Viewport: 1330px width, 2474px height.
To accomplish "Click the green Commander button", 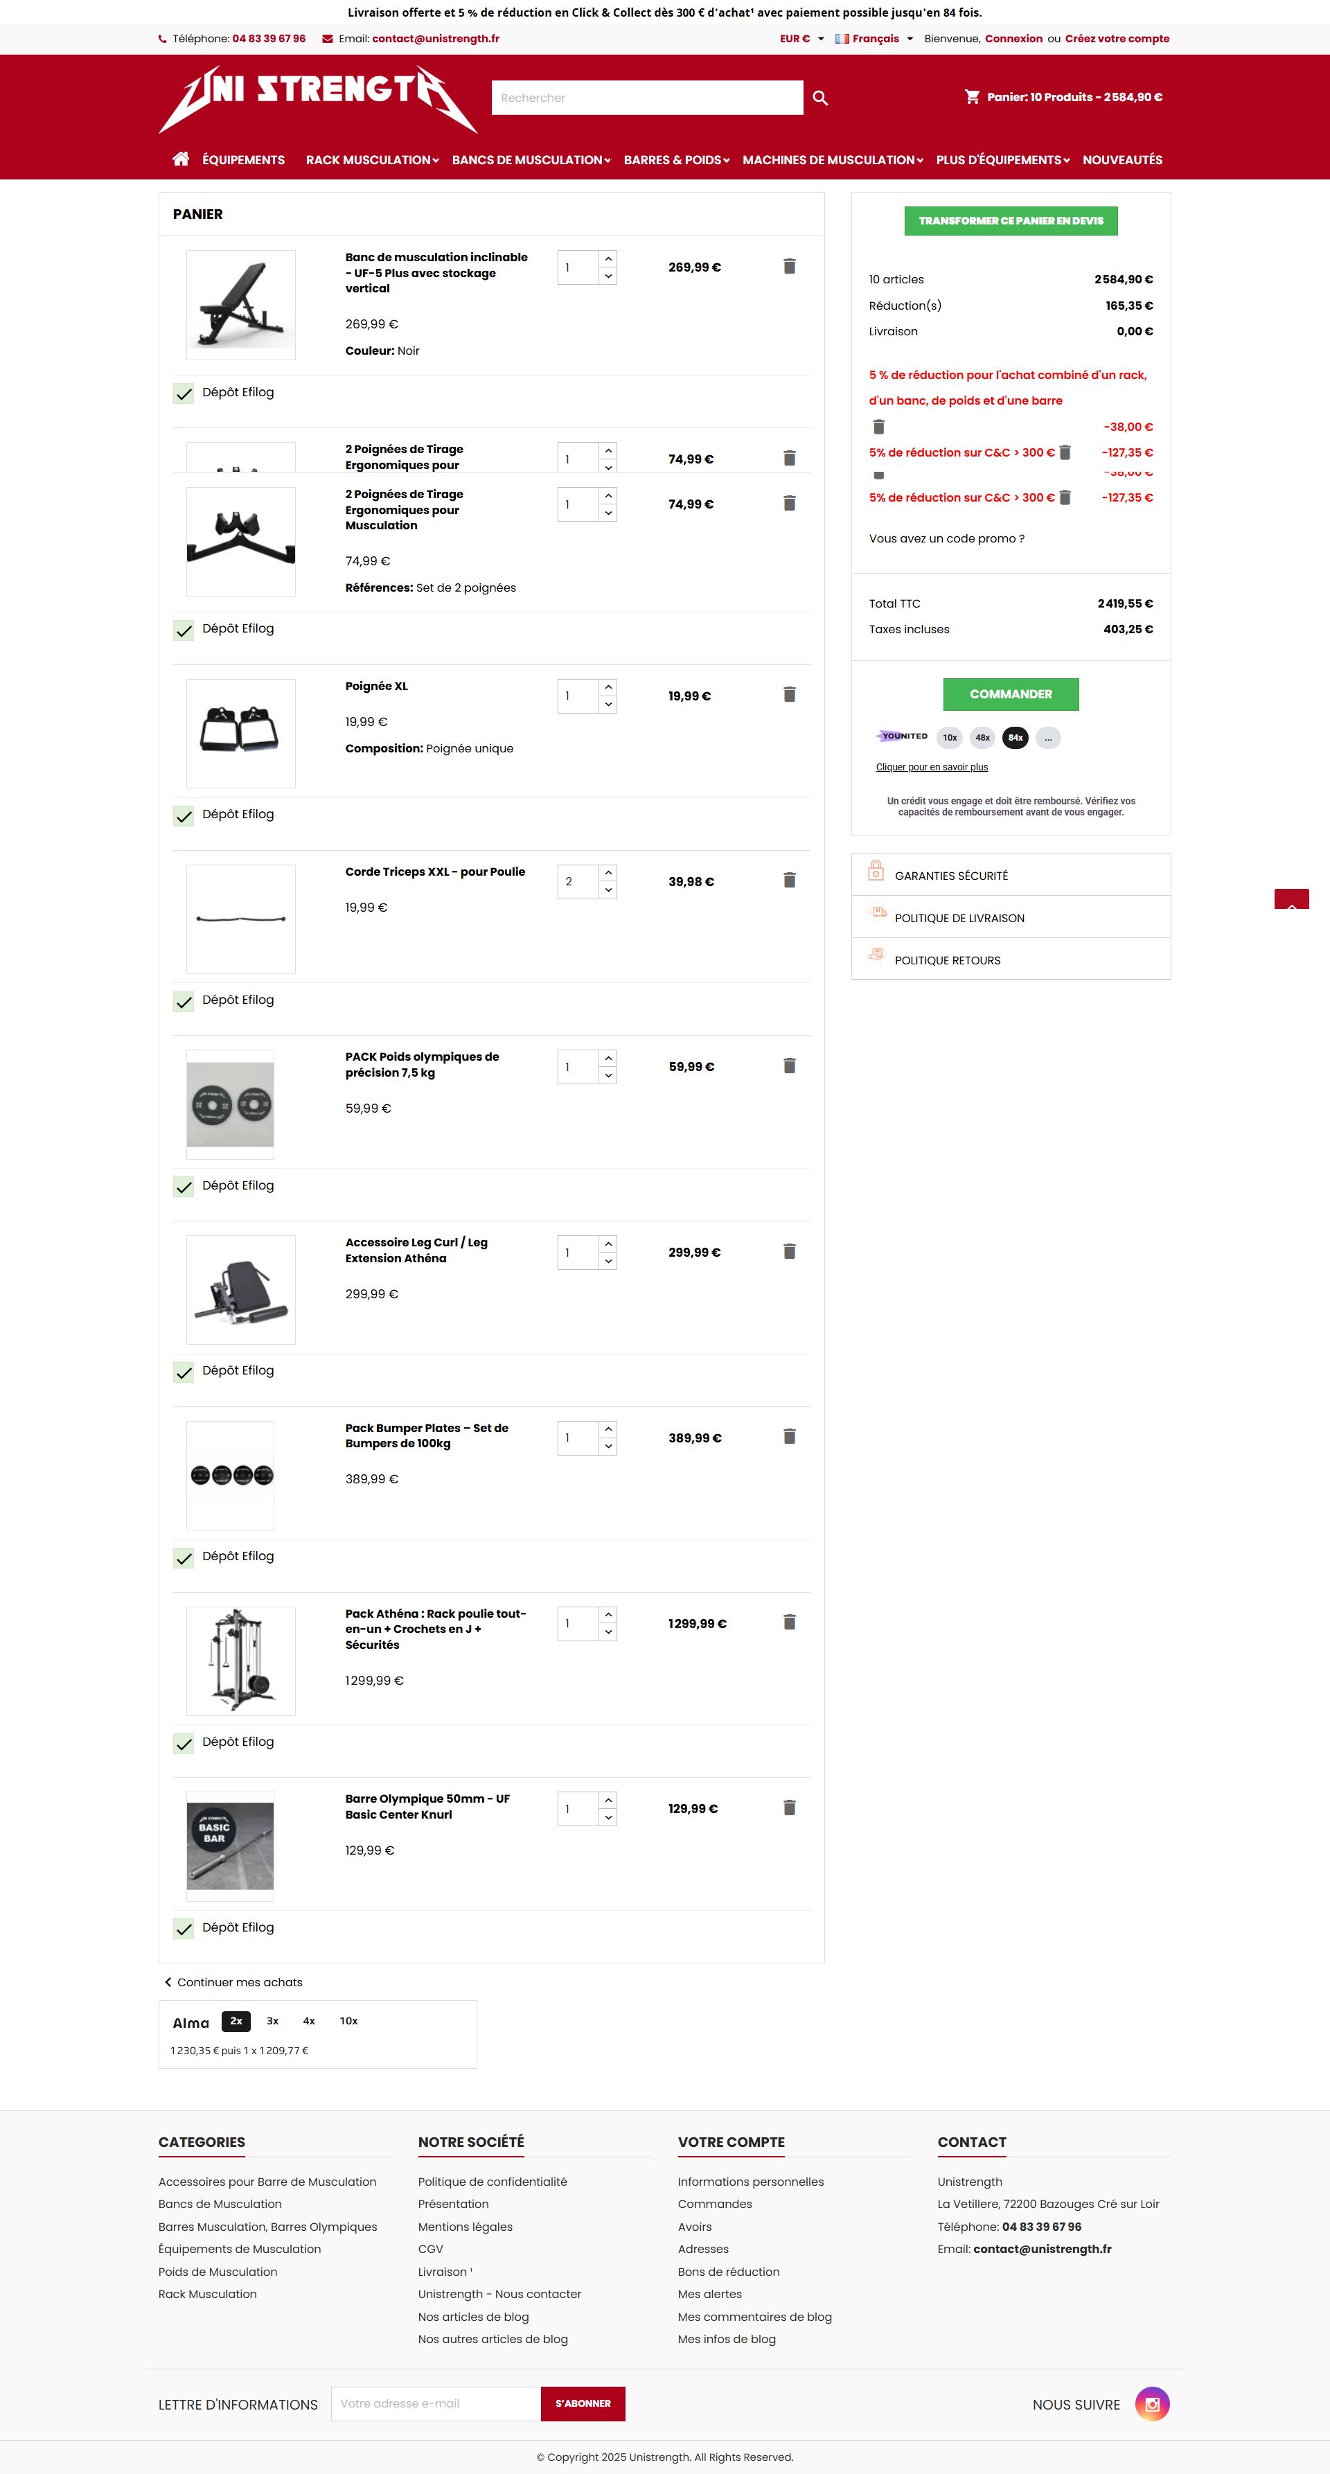I will click(x=1010, y=694).
